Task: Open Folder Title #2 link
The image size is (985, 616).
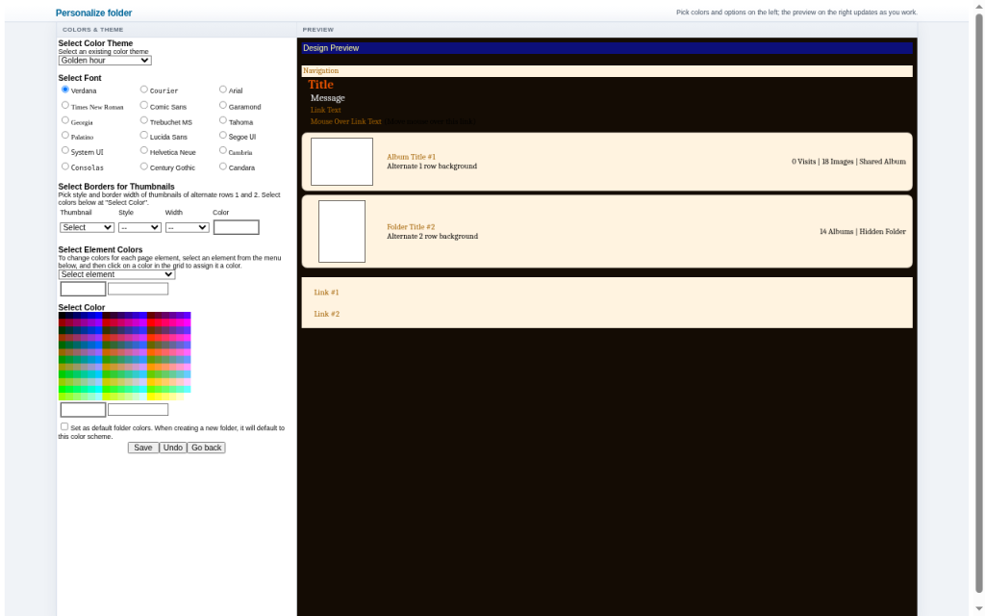Action: click(x=411, y=227)
